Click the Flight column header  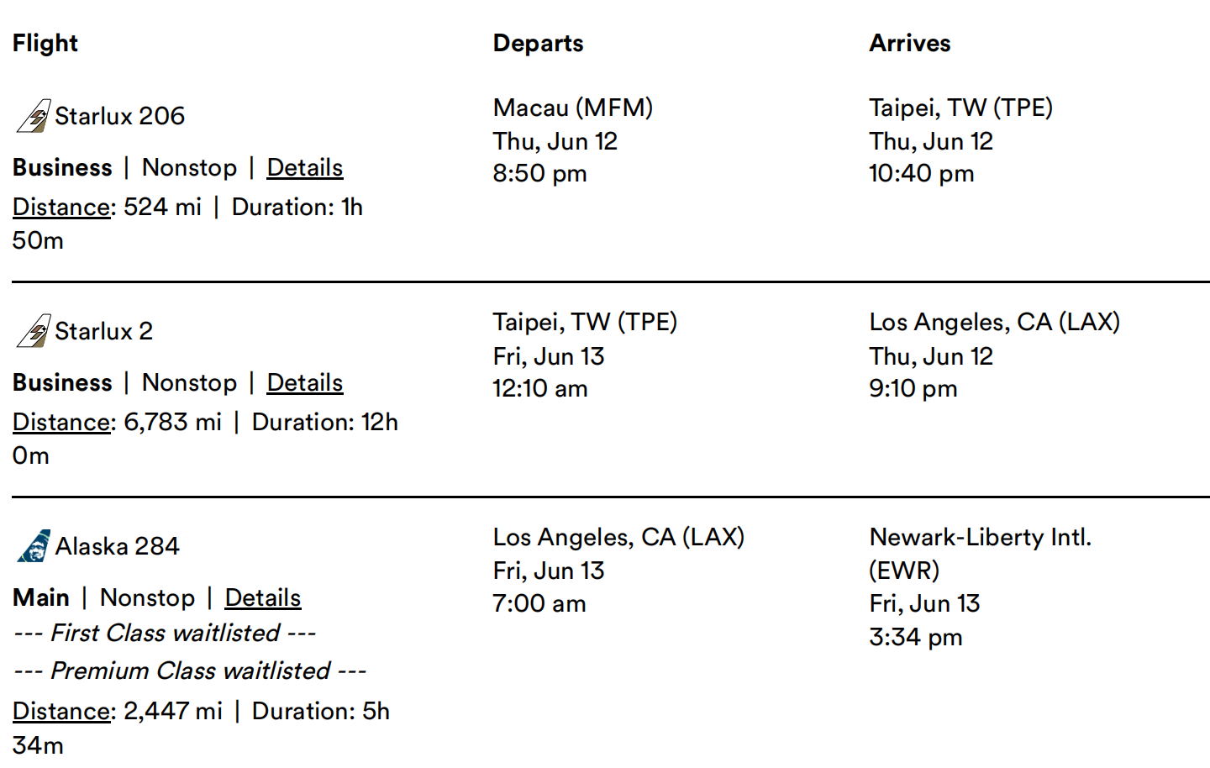click(45, 44)
